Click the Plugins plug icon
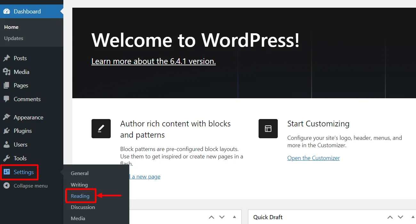 click(x=6, y=131)
